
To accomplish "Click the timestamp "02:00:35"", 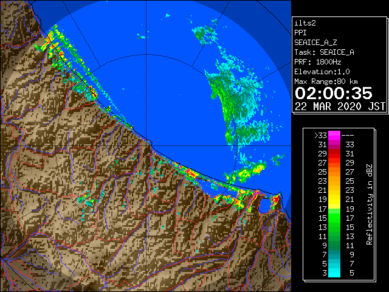I will pyautogui.click(x=333, y=93).
